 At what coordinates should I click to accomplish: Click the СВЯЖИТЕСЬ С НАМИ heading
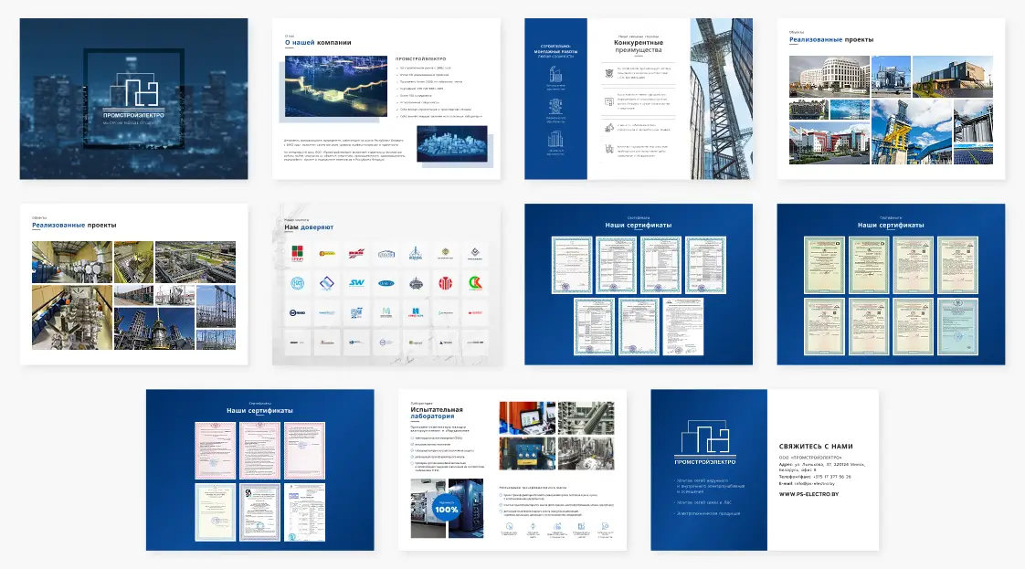click(x=816, y=446)
